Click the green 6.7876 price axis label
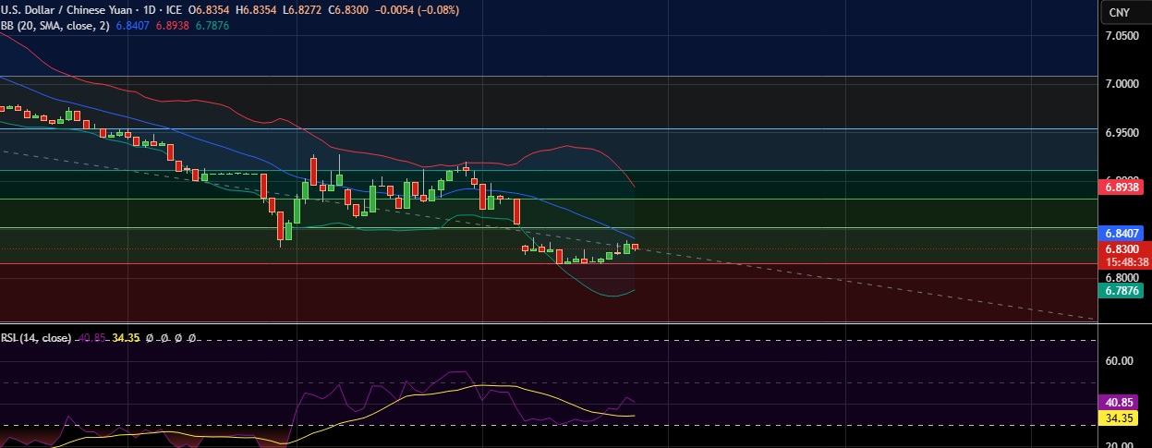The height and width of the screenshot is (448, 1152). pyautogui.click(x=1121, y=290)
